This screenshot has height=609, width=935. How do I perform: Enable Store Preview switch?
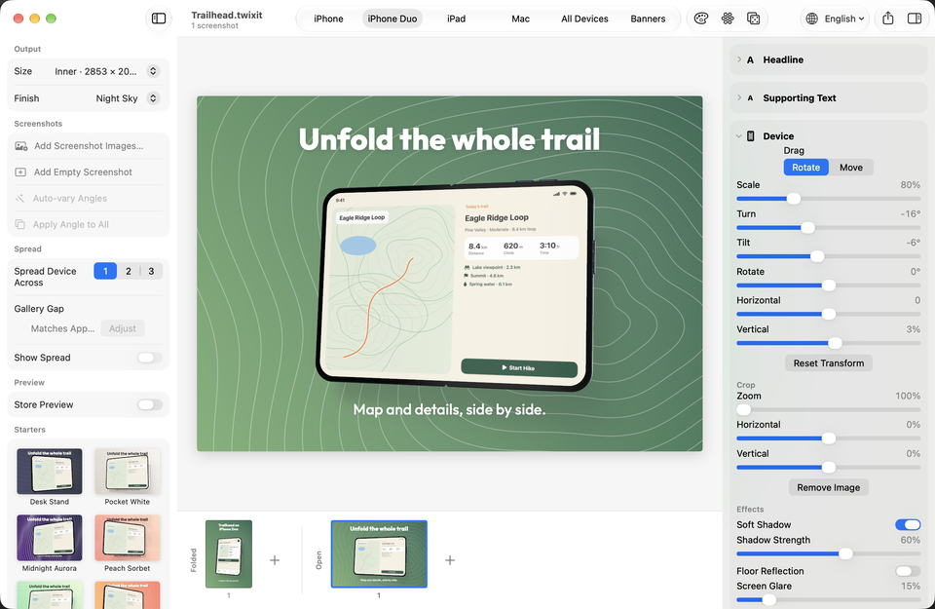pos(149,405)
